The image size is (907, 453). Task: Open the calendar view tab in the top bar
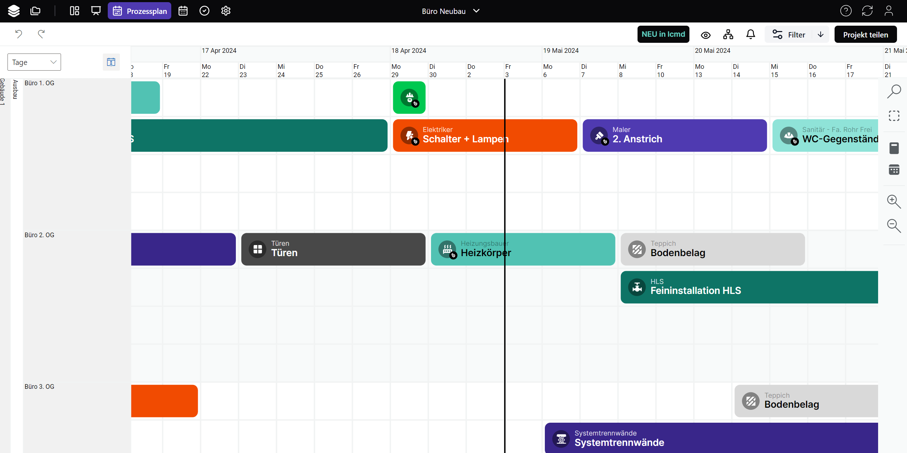[x=183, y=11]
